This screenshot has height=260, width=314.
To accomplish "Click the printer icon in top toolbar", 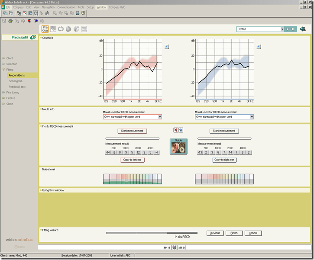I will 78,13.
